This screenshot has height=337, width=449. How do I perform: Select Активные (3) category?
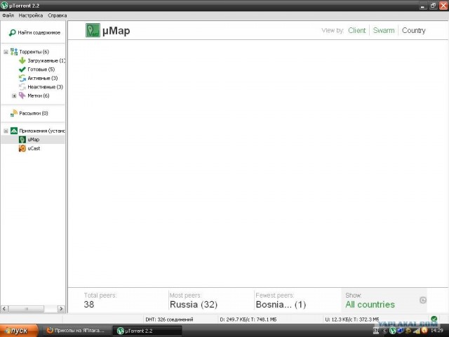coord(43,78)
